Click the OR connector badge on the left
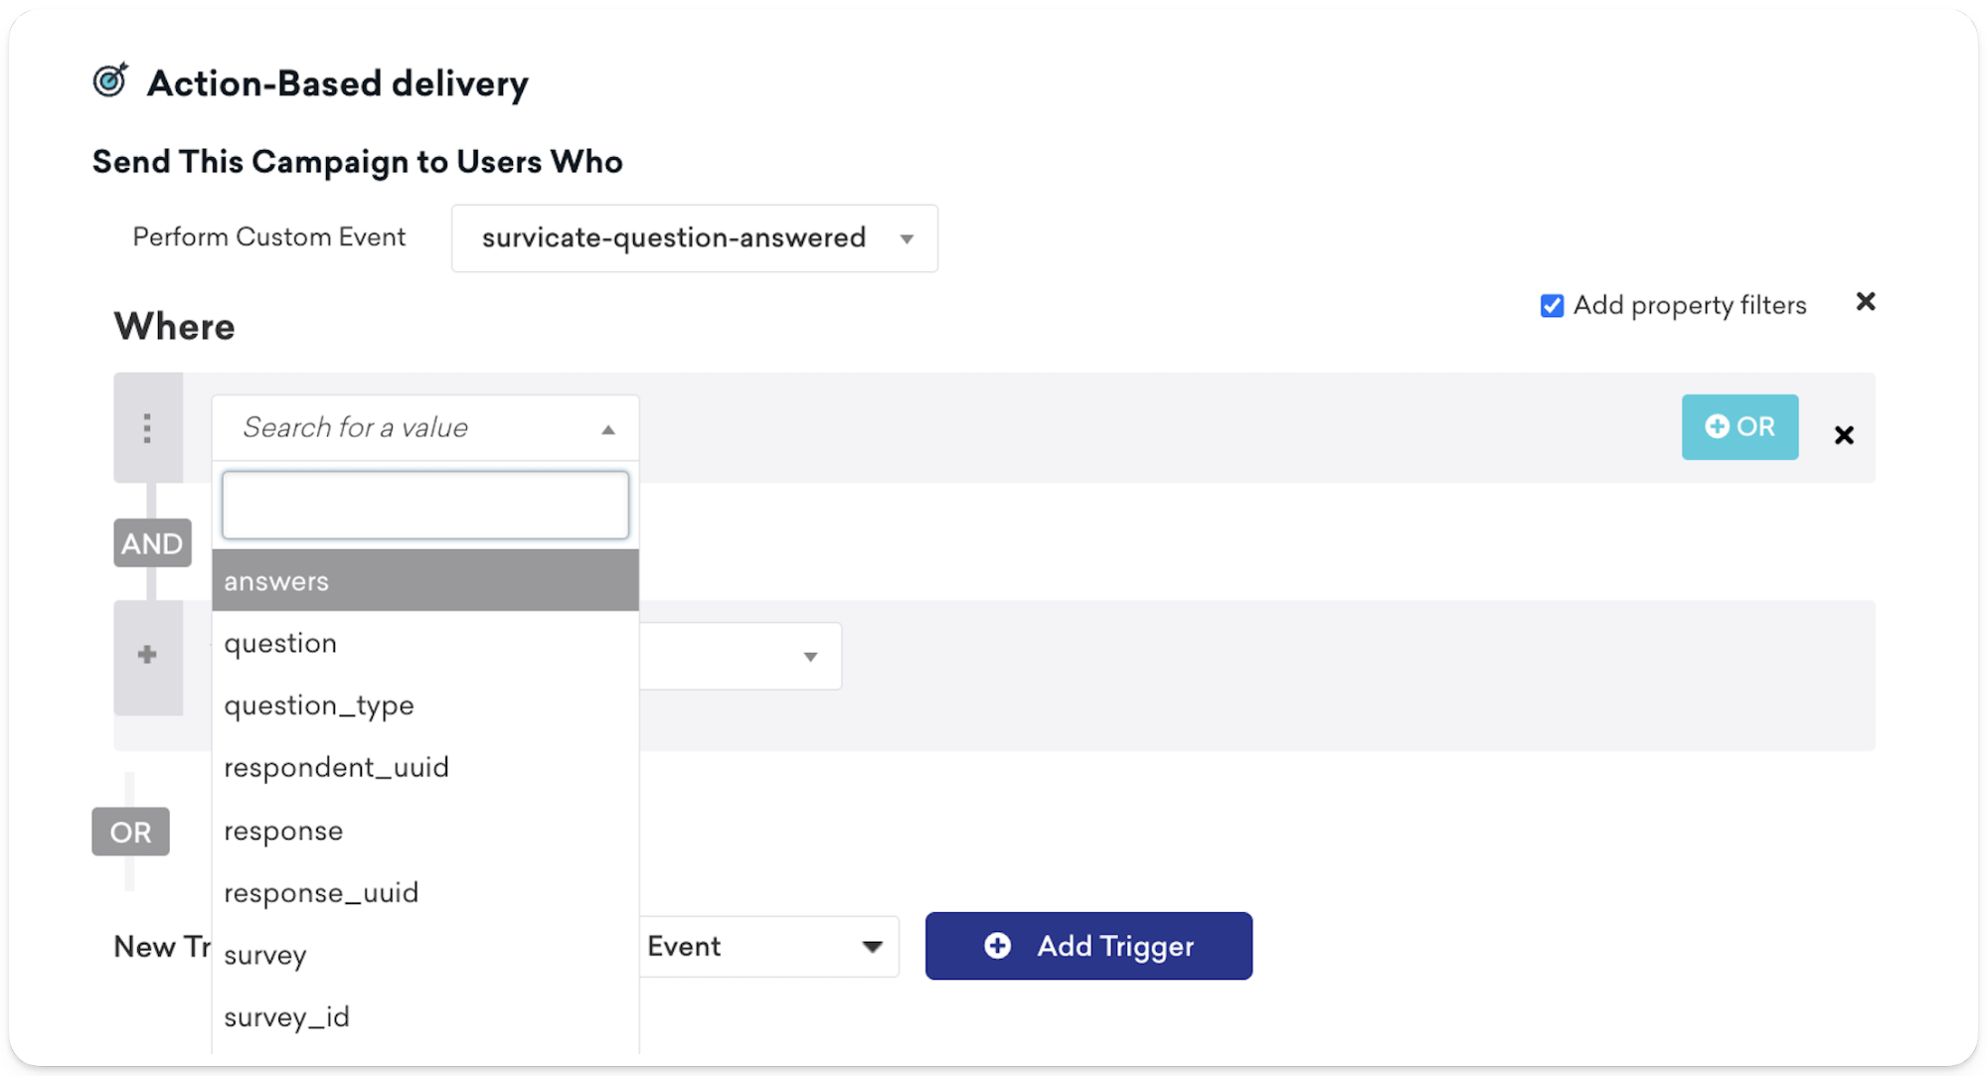The height and width of the screenshot is (1076, 1987). tap(129, 832)
